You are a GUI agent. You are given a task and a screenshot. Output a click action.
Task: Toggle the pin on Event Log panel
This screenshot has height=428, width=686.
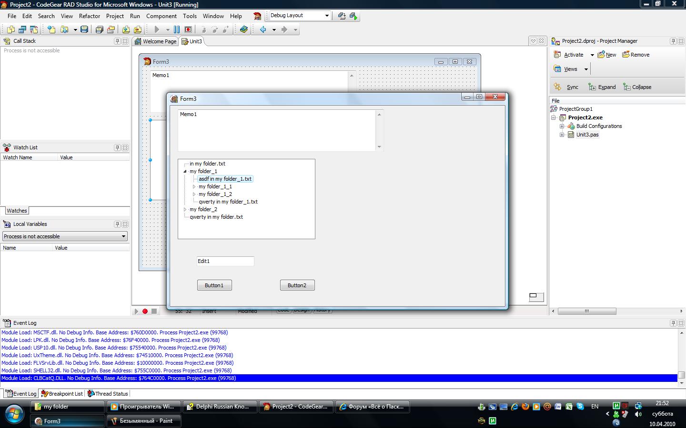673,323
